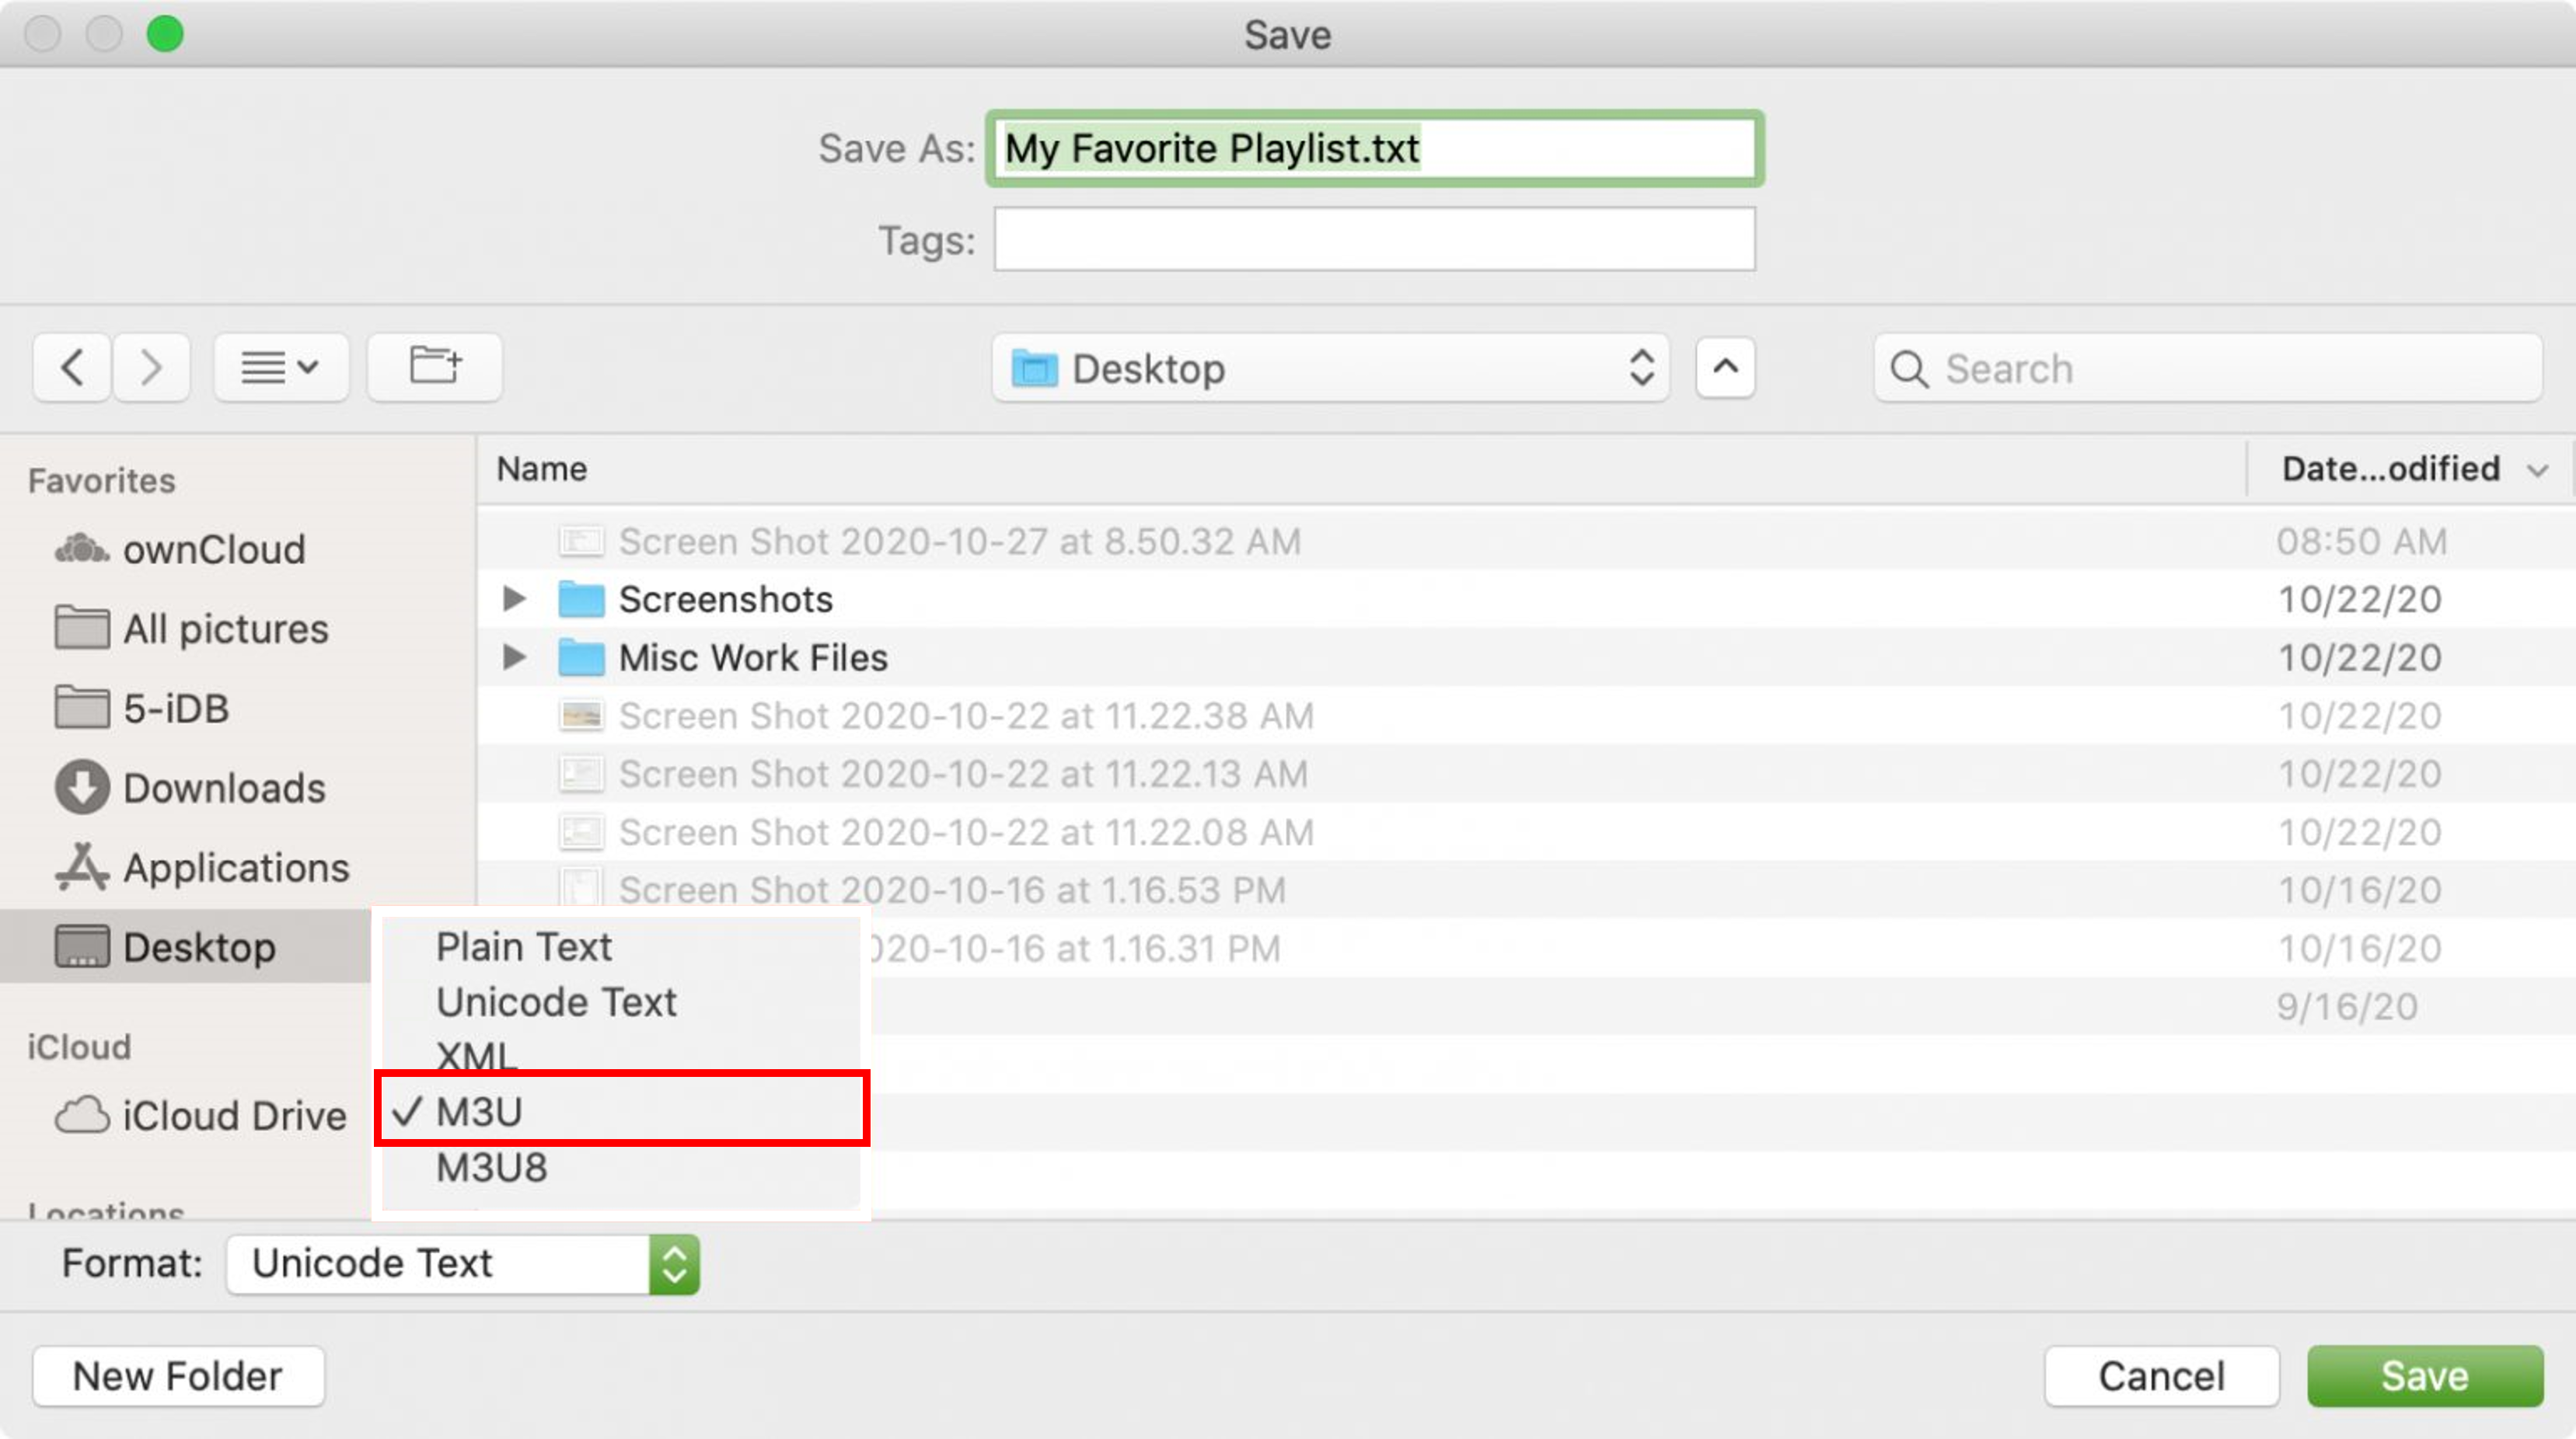The height and width of the screenshot is (1439, 2576).
Task: Go to Downloads in the sidebar
Action: click(x=224, y=789)
